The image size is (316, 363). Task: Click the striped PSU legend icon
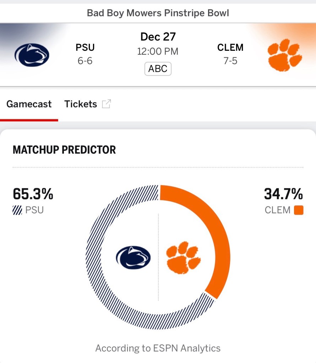tap(17, 210)
